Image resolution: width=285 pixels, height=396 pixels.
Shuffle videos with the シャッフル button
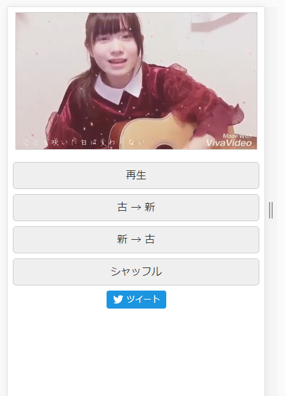point(136,272)
